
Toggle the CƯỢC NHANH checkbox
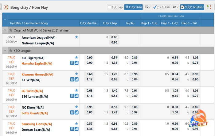(x=182, y=7)
